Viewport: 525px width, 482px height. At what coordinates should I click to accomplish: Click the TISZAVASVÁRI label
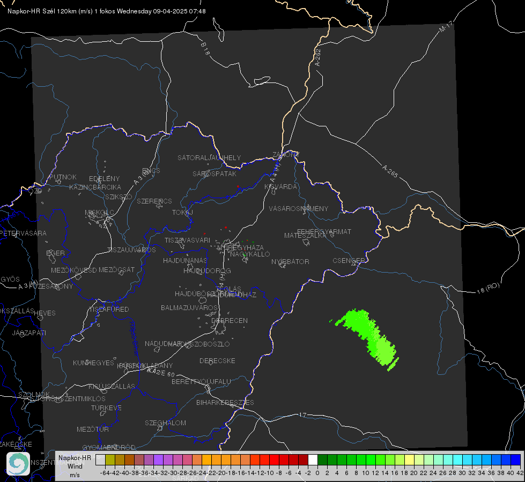pyautogui.click(x=188, y=240)
